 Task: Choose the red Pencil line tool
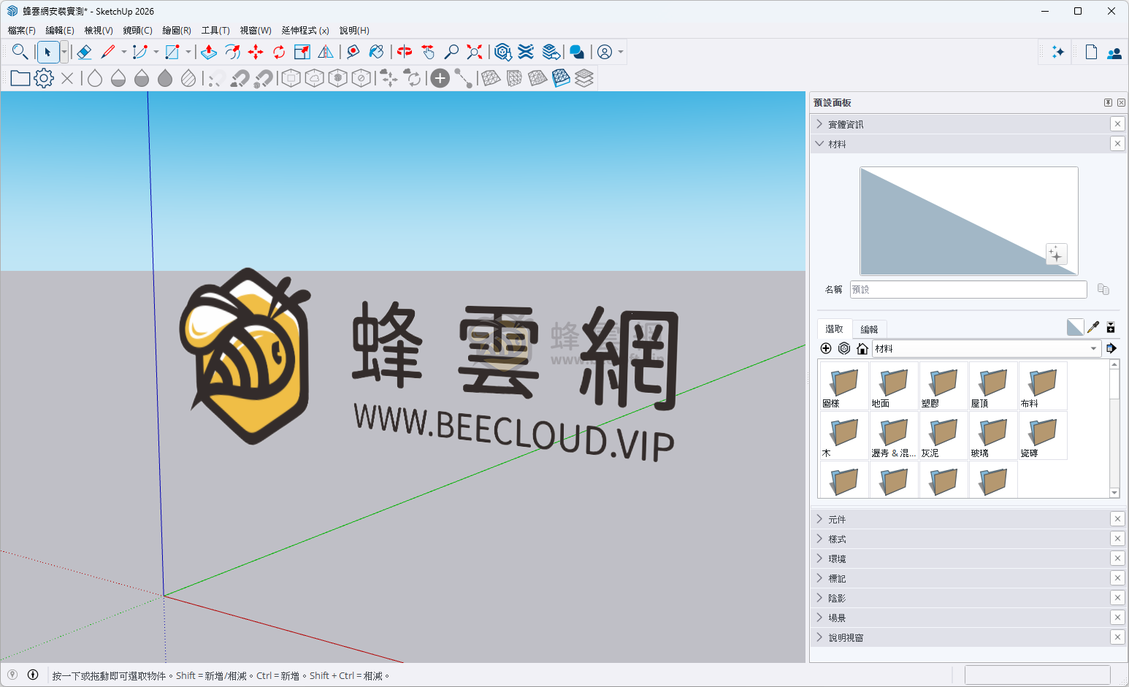[108, 52]
